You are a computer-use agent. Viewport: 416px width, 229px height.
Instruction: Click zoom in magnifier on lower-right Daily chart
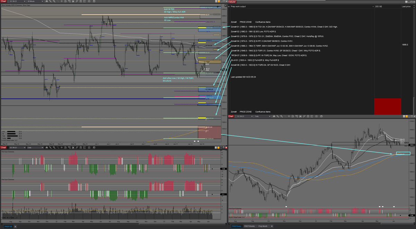point(281,116)
